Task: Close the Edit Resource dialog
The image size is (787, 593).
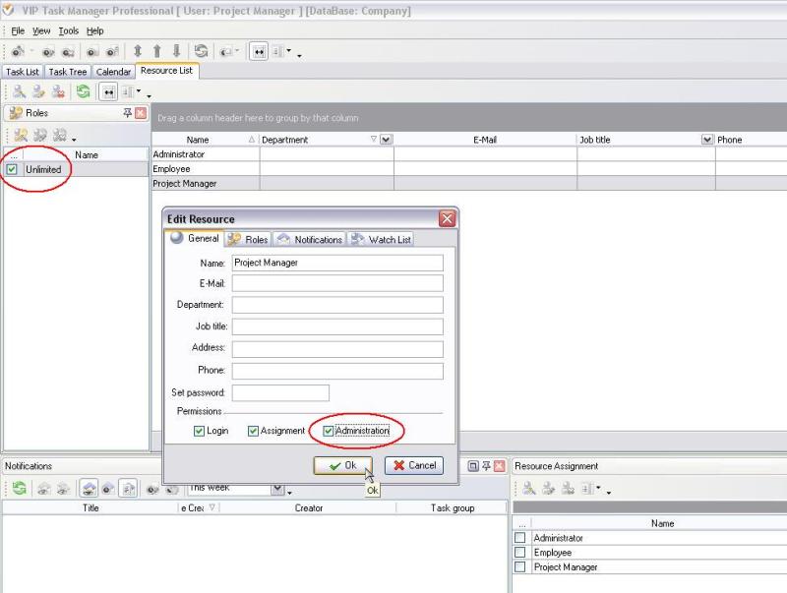Action: (447, 218)
